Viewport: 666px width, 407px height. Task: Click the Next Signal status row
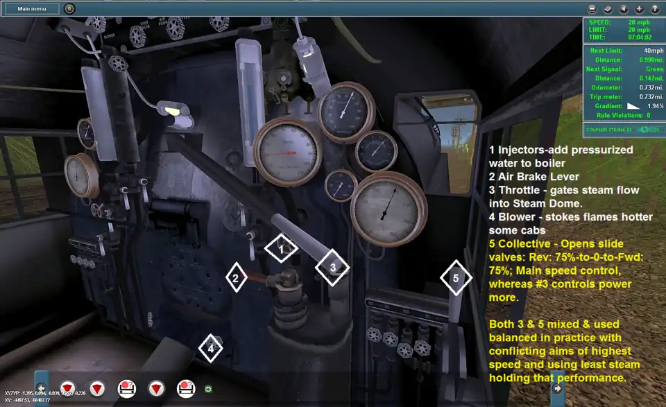pos(623,69)
